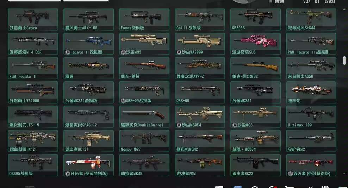Choose the red 毁灭者 (圣诞特别版) gun
The image size is (348, 188).
tap(311, 165)
